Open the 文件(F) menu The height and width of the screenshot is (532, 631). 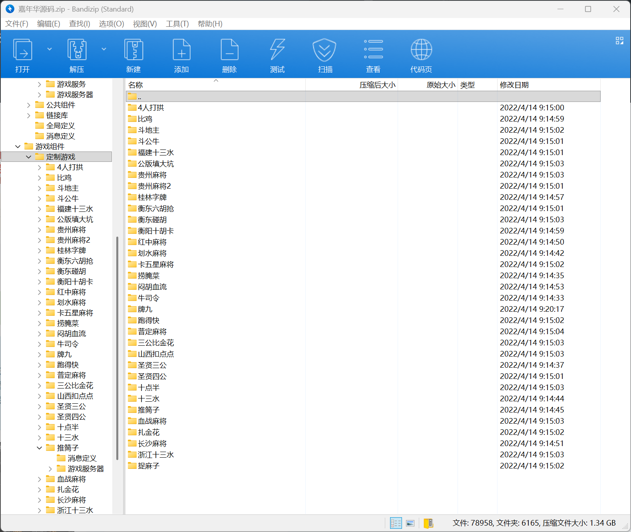[17, 24]
